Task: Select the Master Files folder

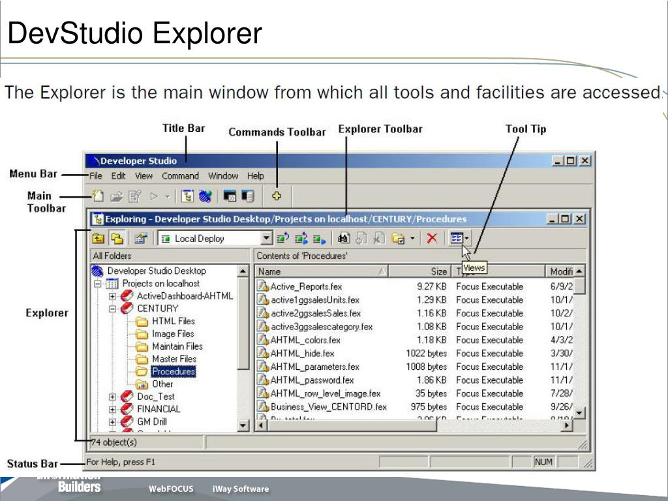Action: tap(174, 359)
